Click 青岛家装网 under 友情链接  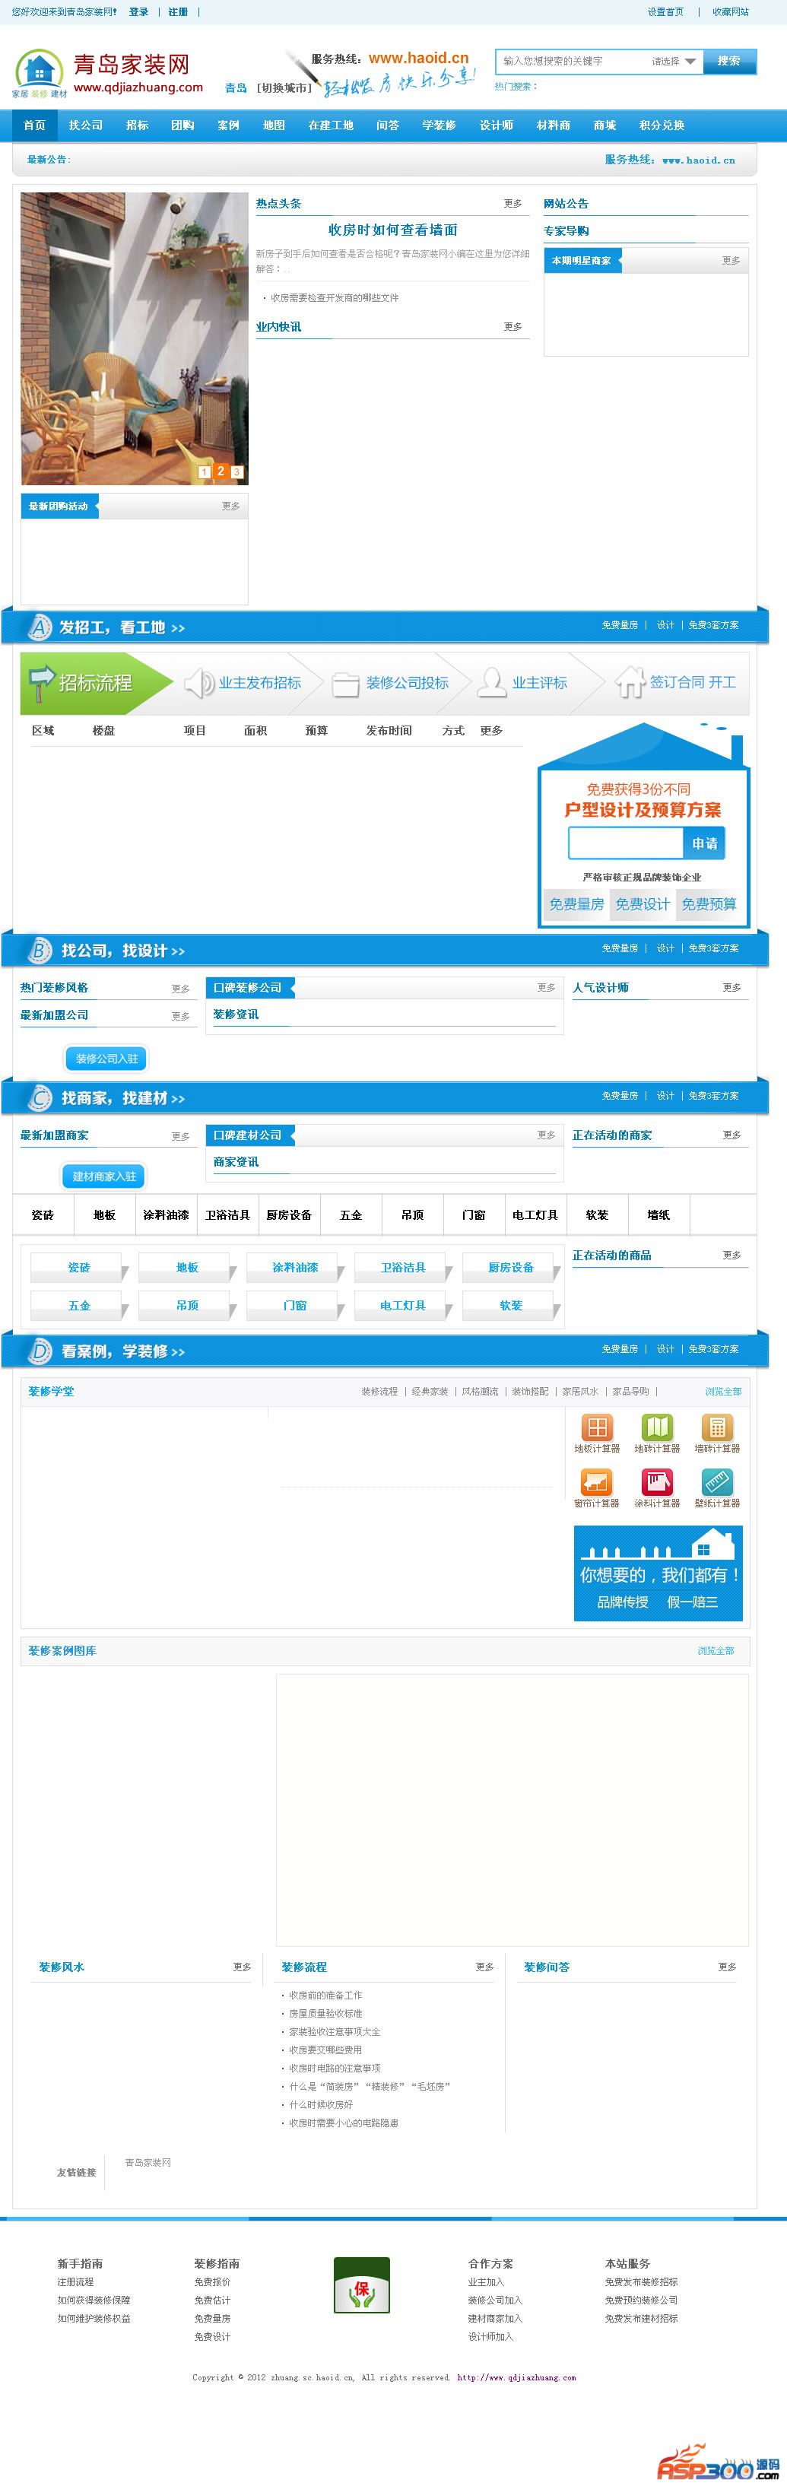[x=148, y=2162]
